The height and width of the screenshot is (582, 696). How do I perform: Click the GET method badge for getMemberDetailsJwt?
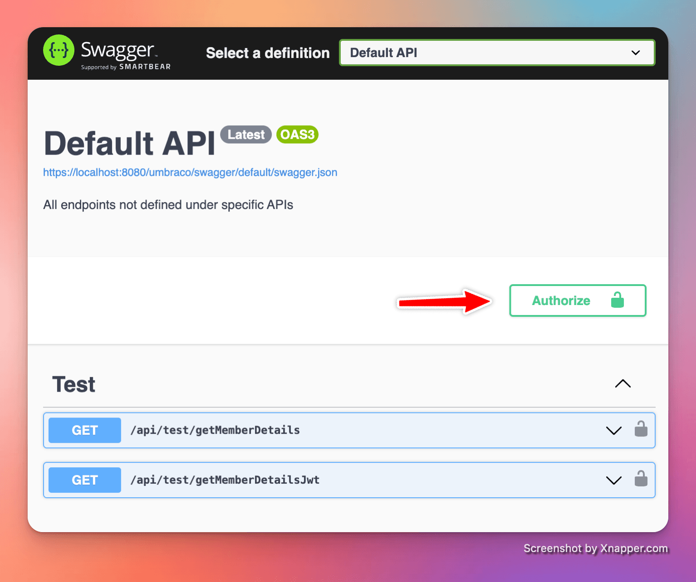[x=84, y=480]
